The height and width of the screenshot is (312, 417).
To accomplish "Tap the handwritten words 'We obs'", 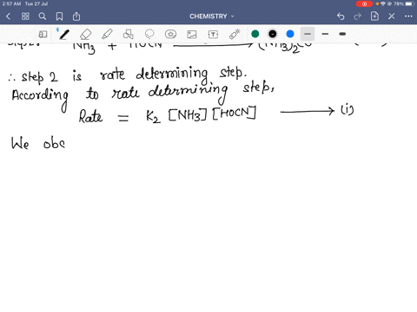I will [x=38, y=143].
